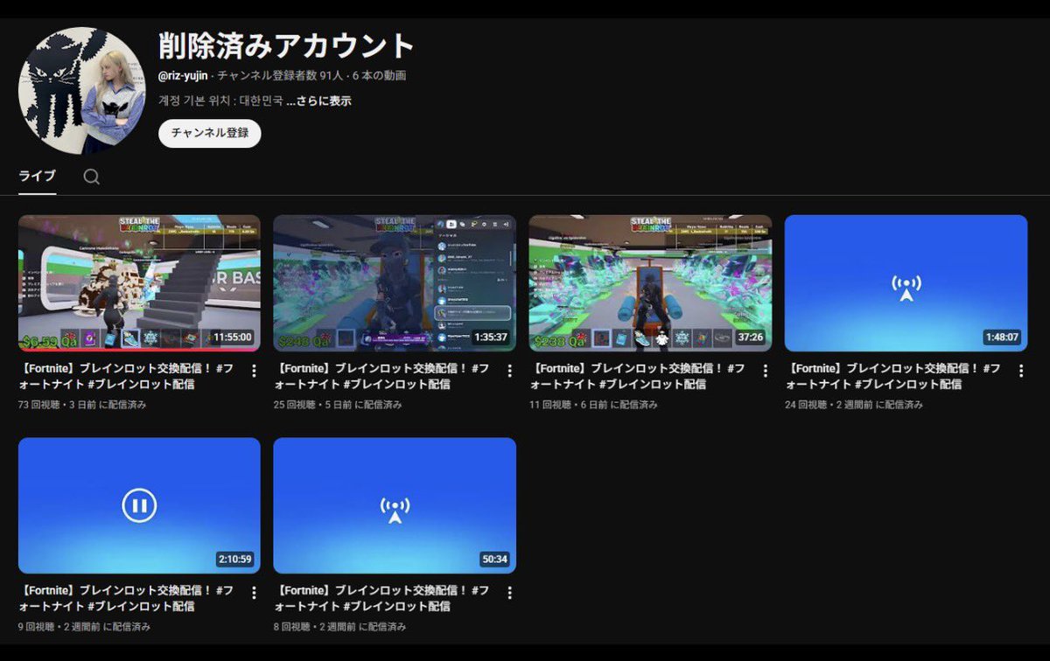This screenshot has height=661, width=1050.
Task: Open the options menu for the 11 回視聴 video
Action: pos(765,371)
